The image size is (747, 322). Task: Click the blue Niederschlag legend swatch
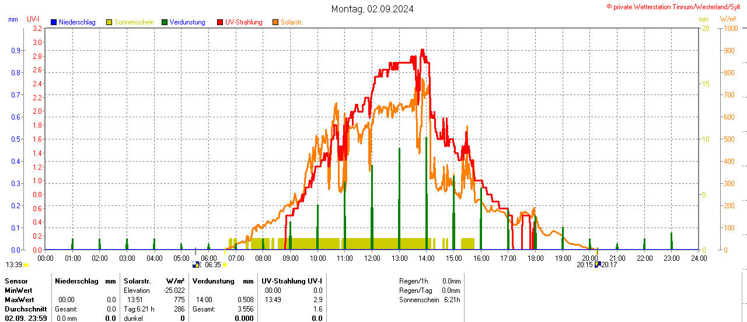(54, 22)
